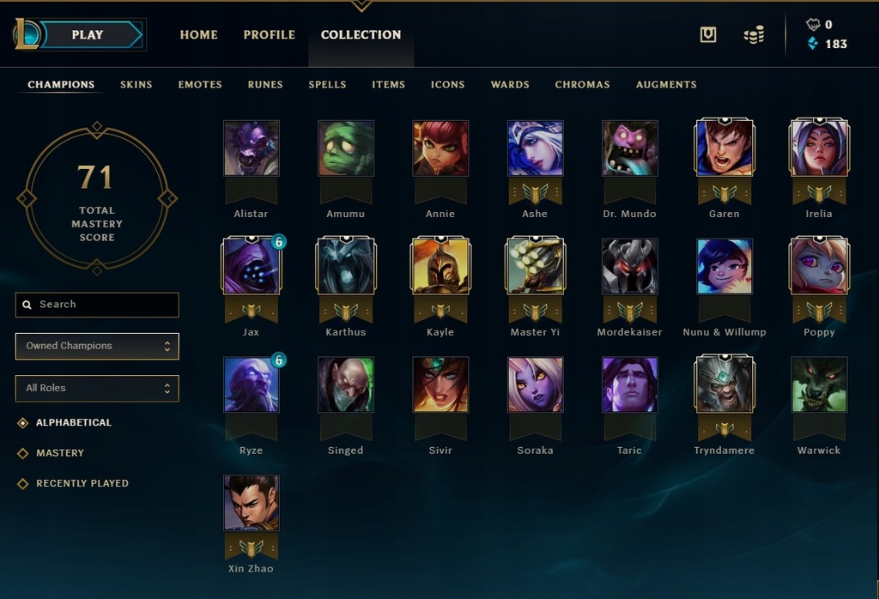This screenshot has width=879, height=599.
Task: Switch to the Skins tab
Action: tap(136, 85)
